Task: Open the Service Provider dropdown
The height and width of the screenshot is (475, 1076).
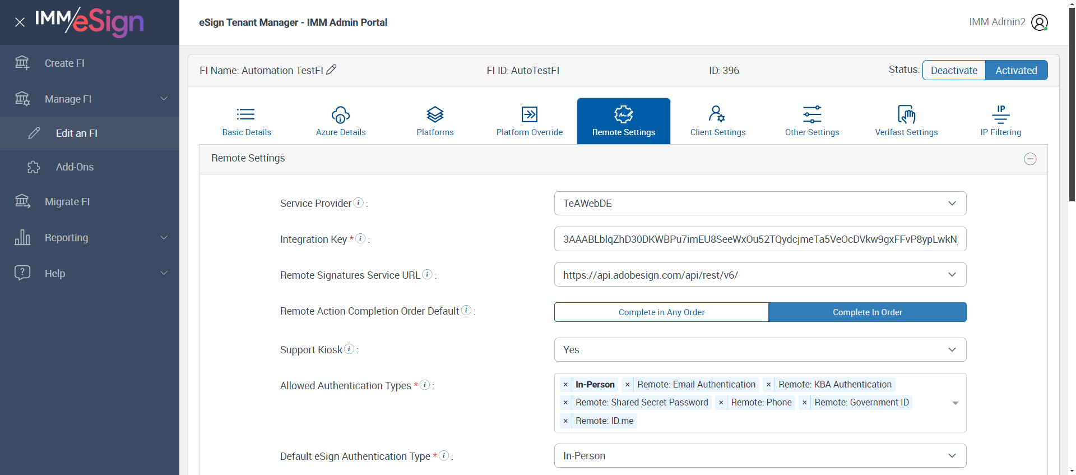Action: click(x=760, y=204)
